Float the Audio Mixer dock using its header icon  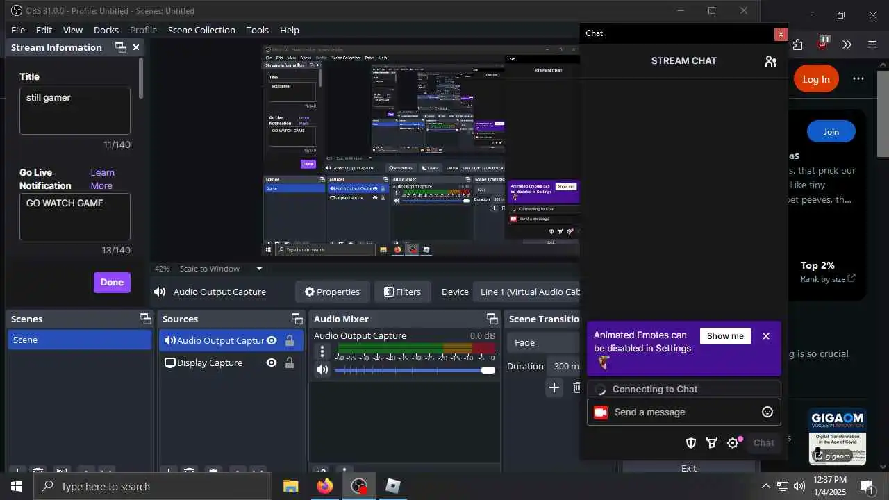click(x=492, y=319)
